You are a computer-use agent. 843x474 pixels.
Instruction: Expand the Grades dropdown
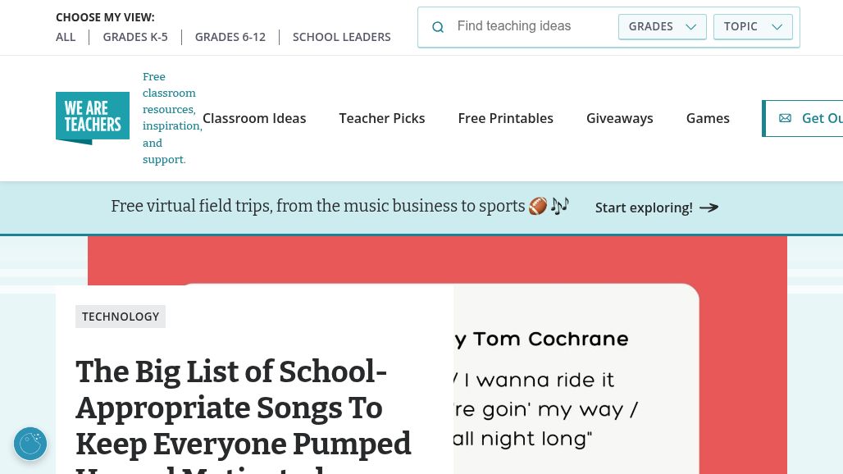[662, 26]
